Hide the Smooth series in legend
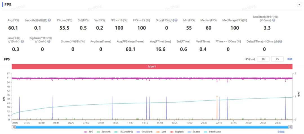Screen dimensions: 304x134 pos(104,132)
